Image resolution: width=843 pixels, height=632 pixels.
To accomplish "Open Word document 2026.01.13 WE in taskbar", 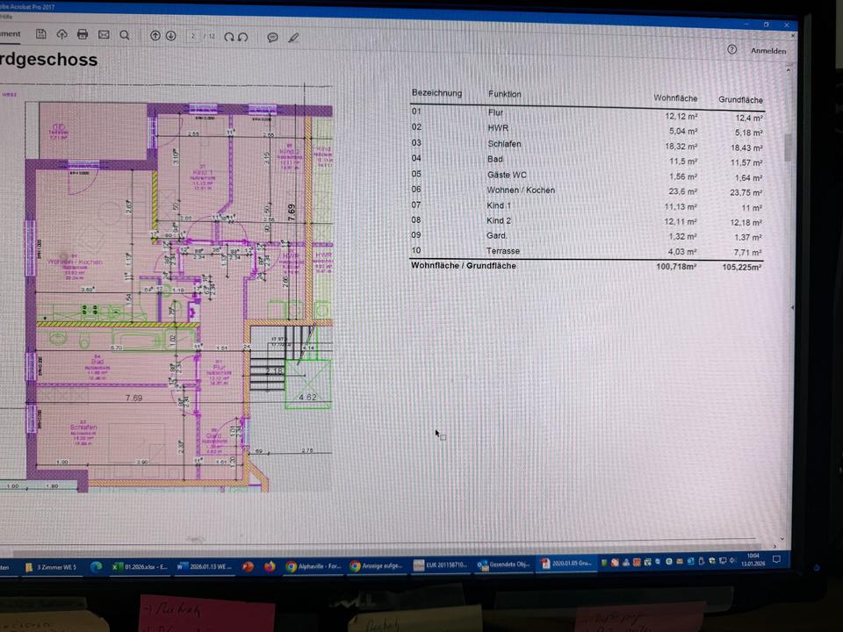I will tap(203, 566).
